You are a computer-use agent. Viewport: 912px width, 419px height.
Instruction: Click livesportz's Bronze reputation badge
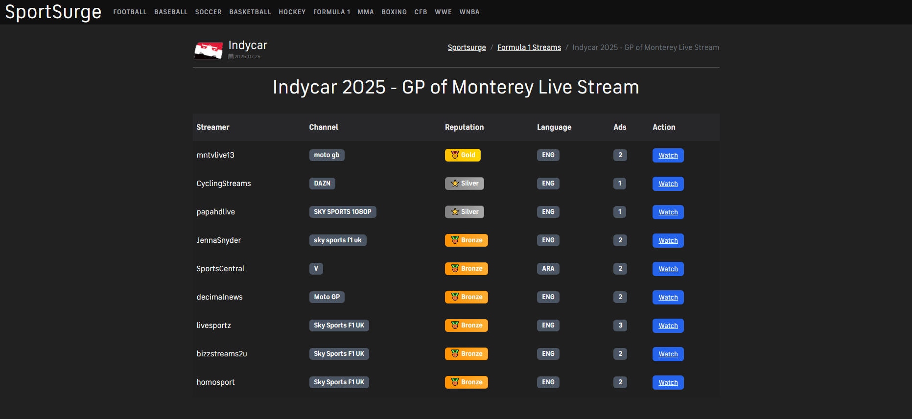tap(467, 326)
